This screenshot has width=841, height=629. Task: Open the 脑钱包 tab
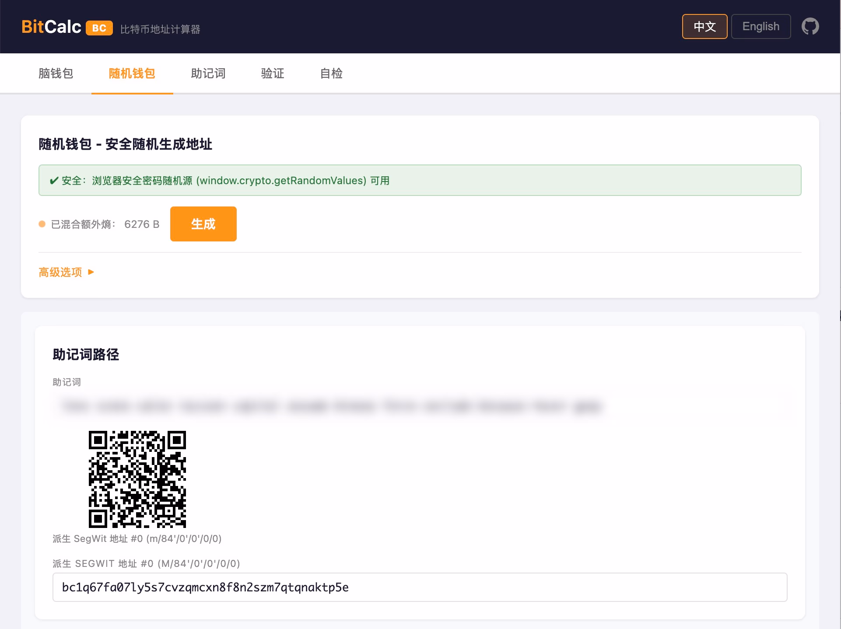click(56, 73)
